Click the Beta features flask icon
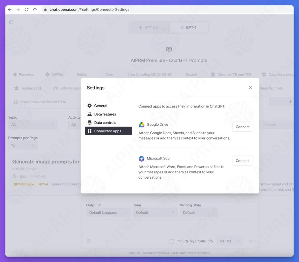Image resolution: width=299 pixels, height=262 pixels. (89, 114)
